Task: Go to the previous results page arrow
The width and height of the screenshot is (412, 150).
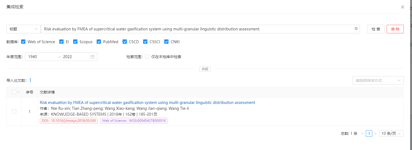Action: point(362,133)
